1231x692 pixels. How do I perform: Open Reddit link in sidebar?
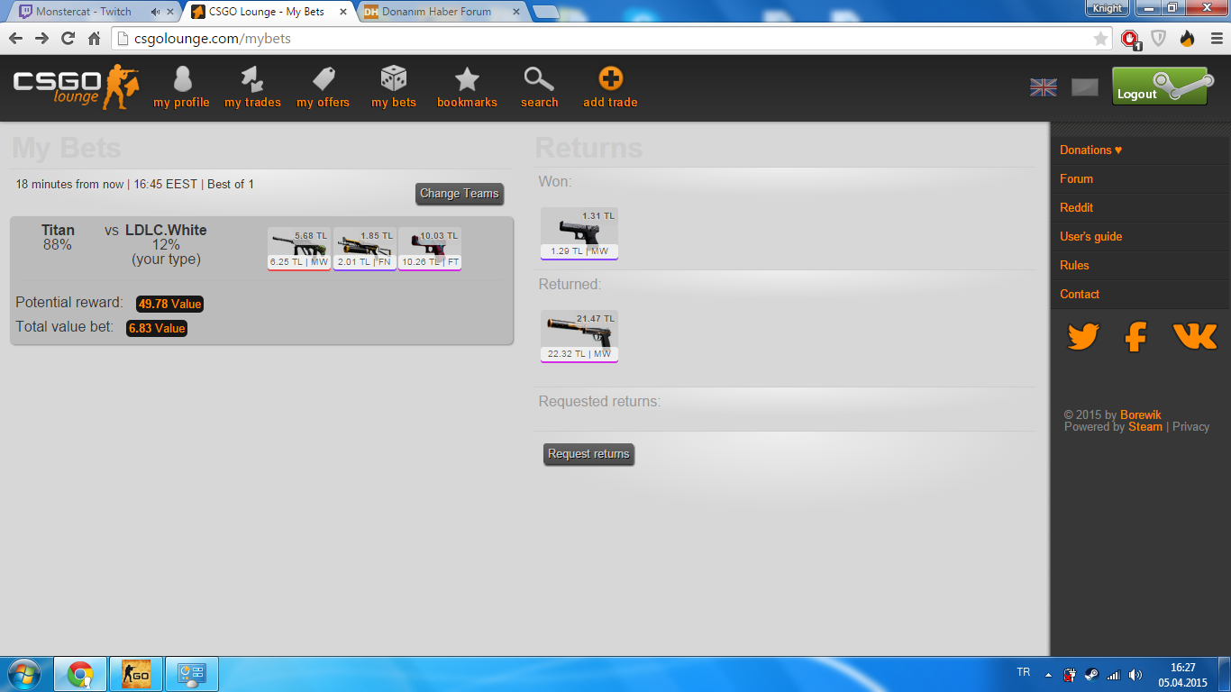click(x=1076, y=208)
